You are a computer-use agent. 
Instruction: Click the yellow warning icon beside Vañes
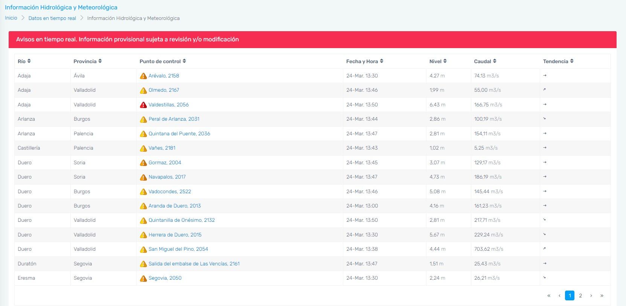[x=143, y=148]
